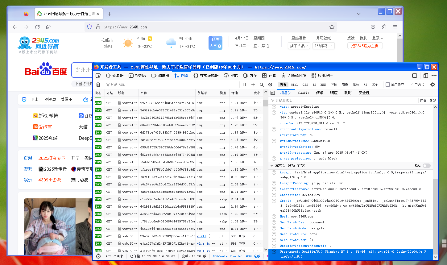447x265 pixels.
Task: Open the 调试器 debugger tab
Action: [x=160, y=76]
